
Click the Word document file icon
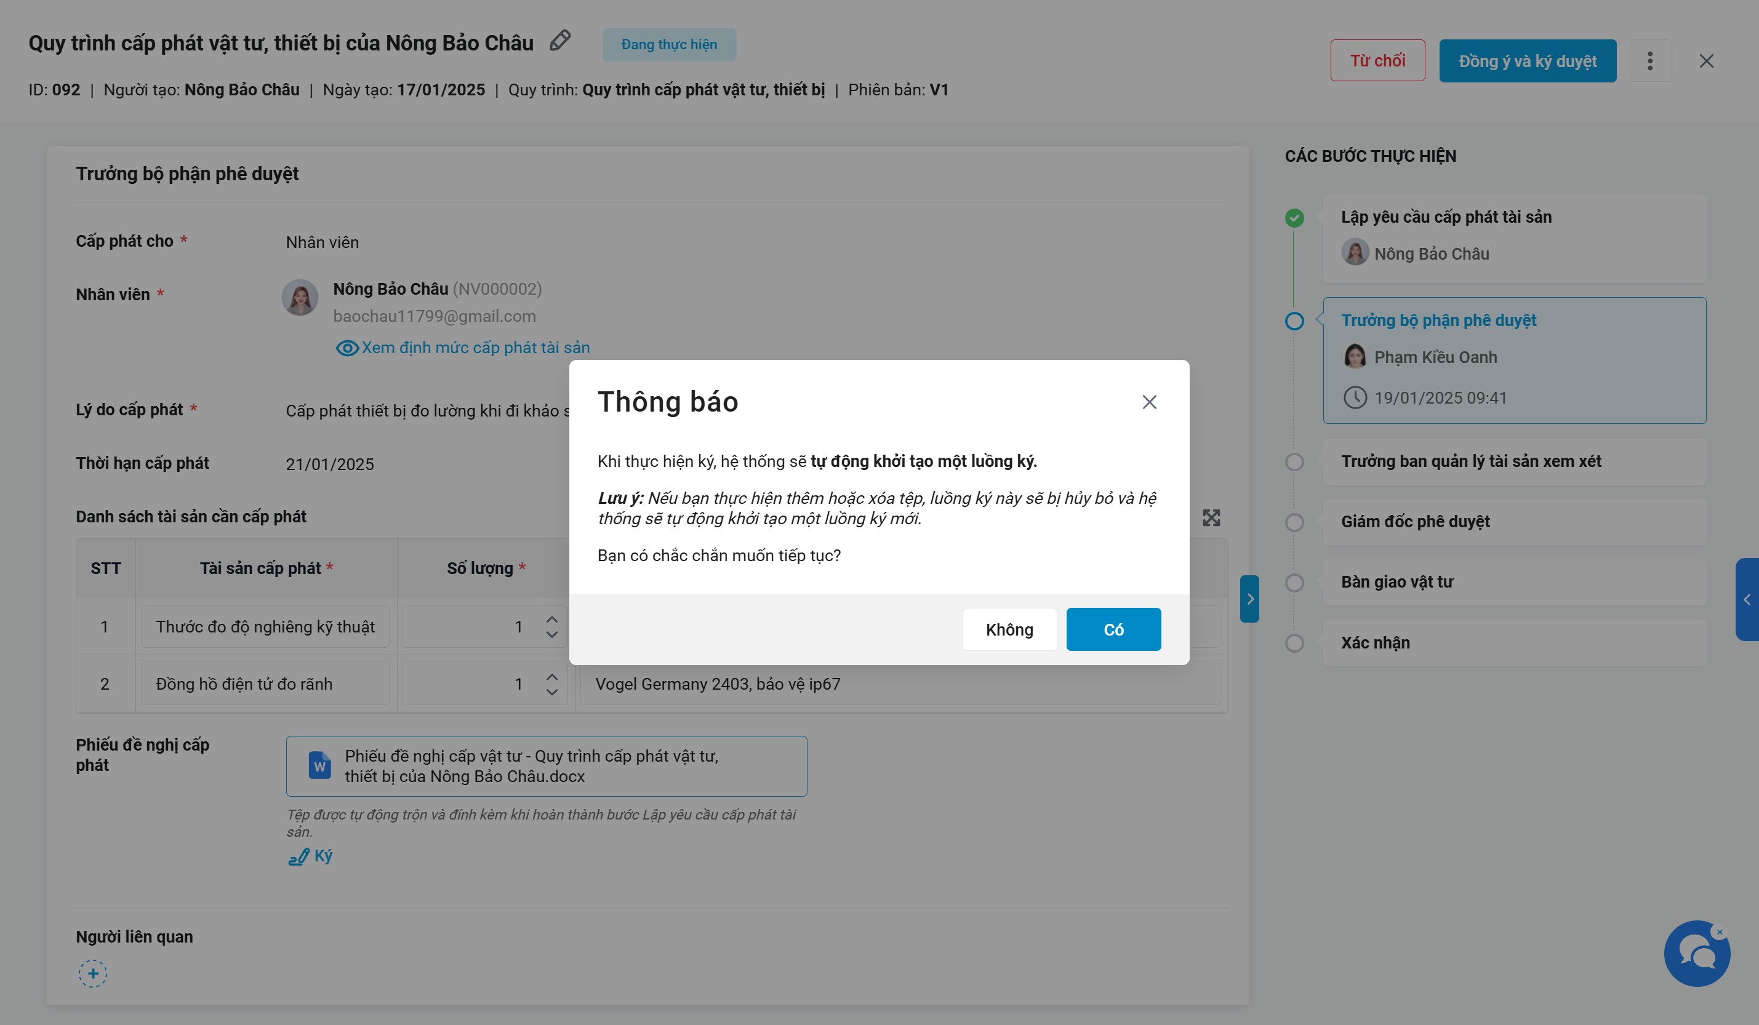coord(319,765)
